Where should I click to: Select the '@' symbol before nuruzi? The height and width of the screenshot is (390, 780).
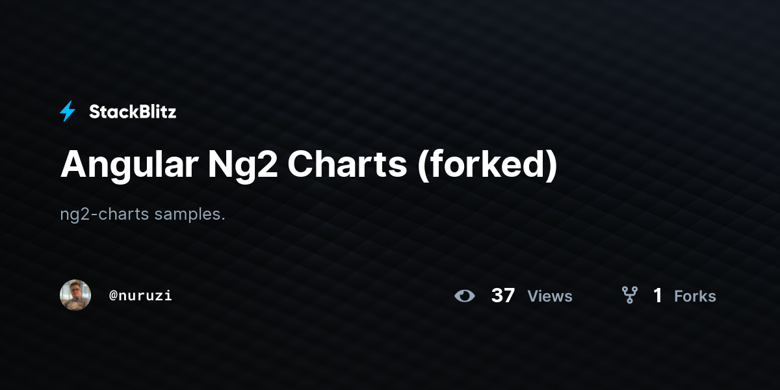coord(113,295)
